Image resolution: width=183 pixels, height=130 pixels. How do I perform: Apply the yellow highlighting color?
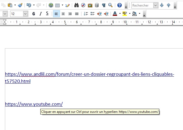(125, 14)
